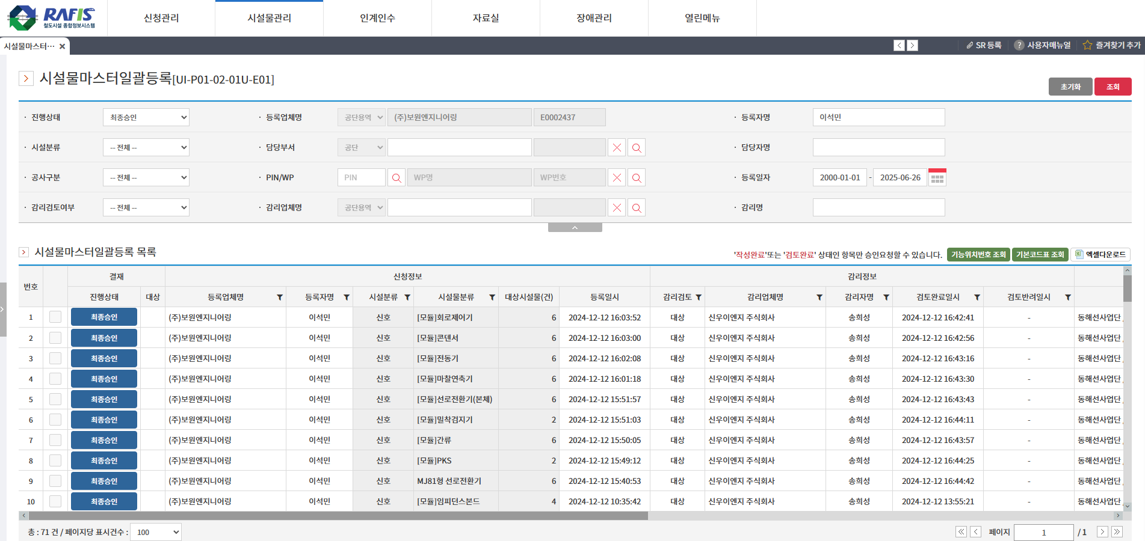Click the vertical grid scrollbar
The image size is (1145, 541).
tap(1128, 289)
